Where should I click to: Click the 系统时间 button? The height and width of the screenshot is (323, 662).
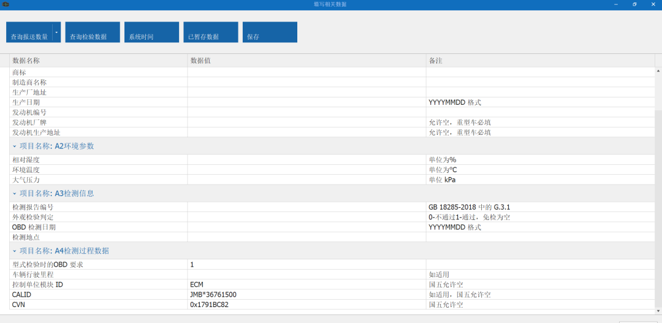pos(151,32)
